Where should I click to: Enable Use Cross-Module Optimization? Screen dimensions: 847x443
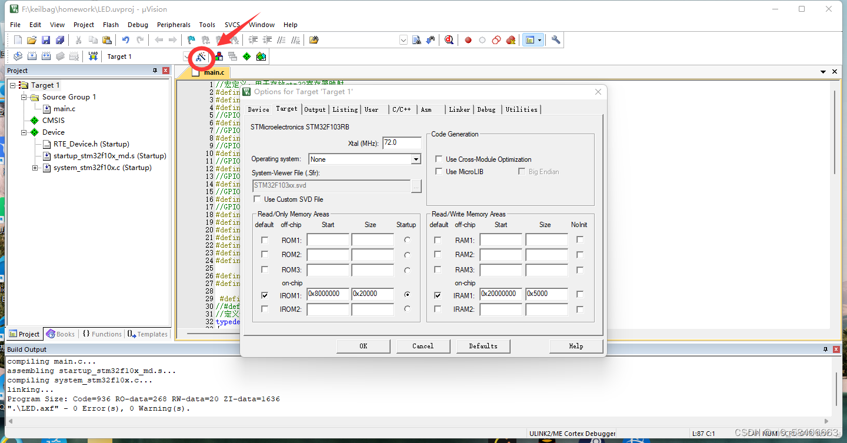pyautogui.click(x=439, y=159)
